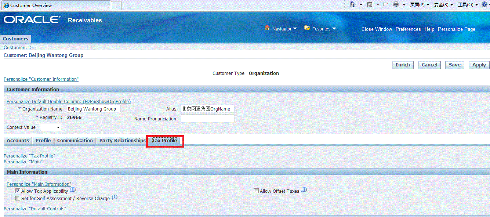Open the RSS feeds dropdown arrow
This screenshot has width=490, height=217.
(377, 5)
